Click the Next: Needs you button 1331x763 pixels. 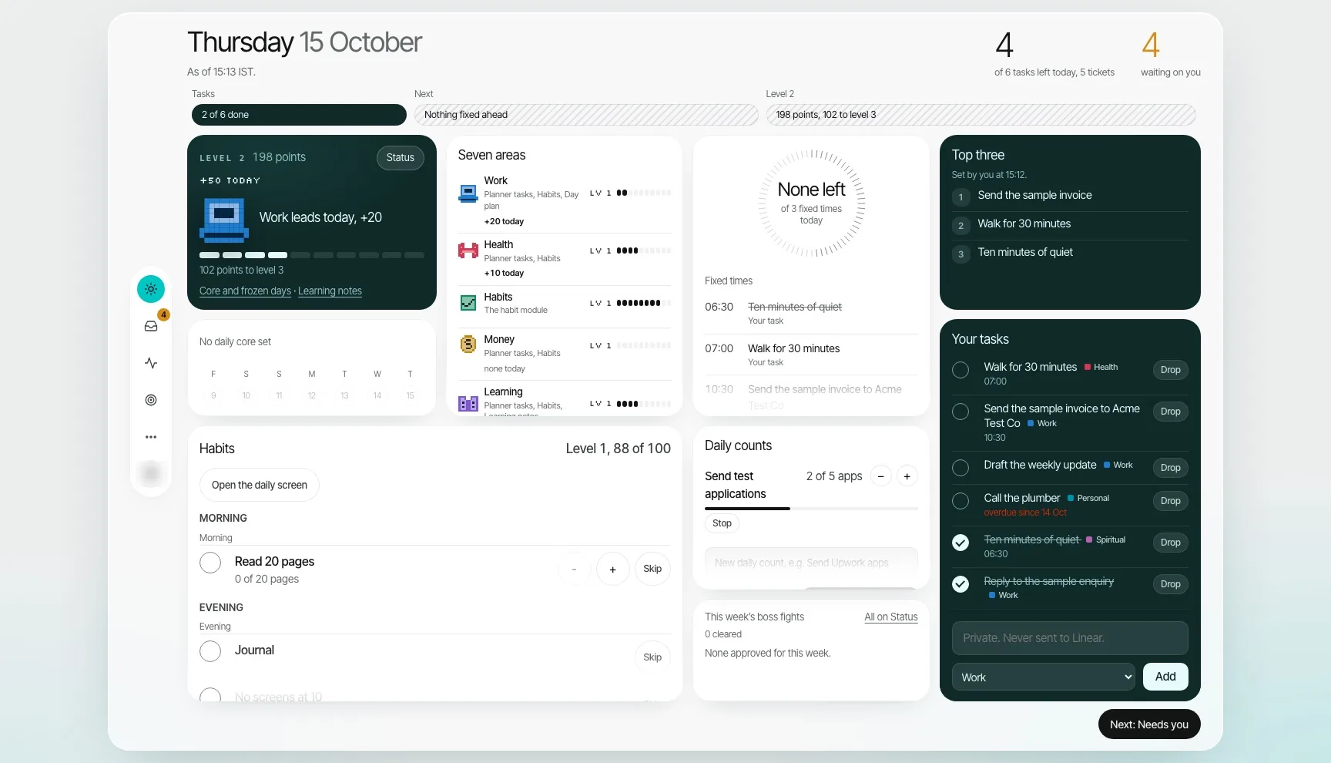click(1149, 724)
